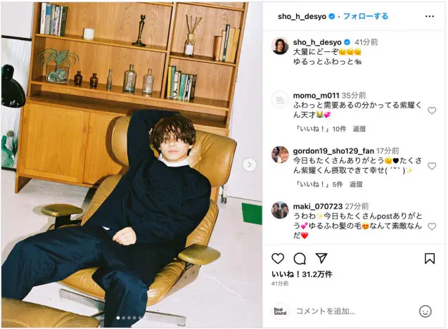The width and height of the screenshot is (448, 329).
Task: Open sho_h_desyo's avatar next to the caption
Action: 280,46
